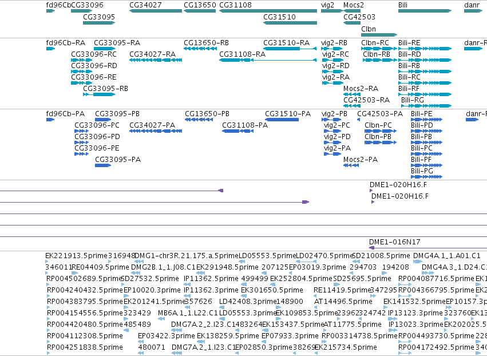487x356 pixels.
Task: Click the CG31510 gene label
Action: (279, 17)
